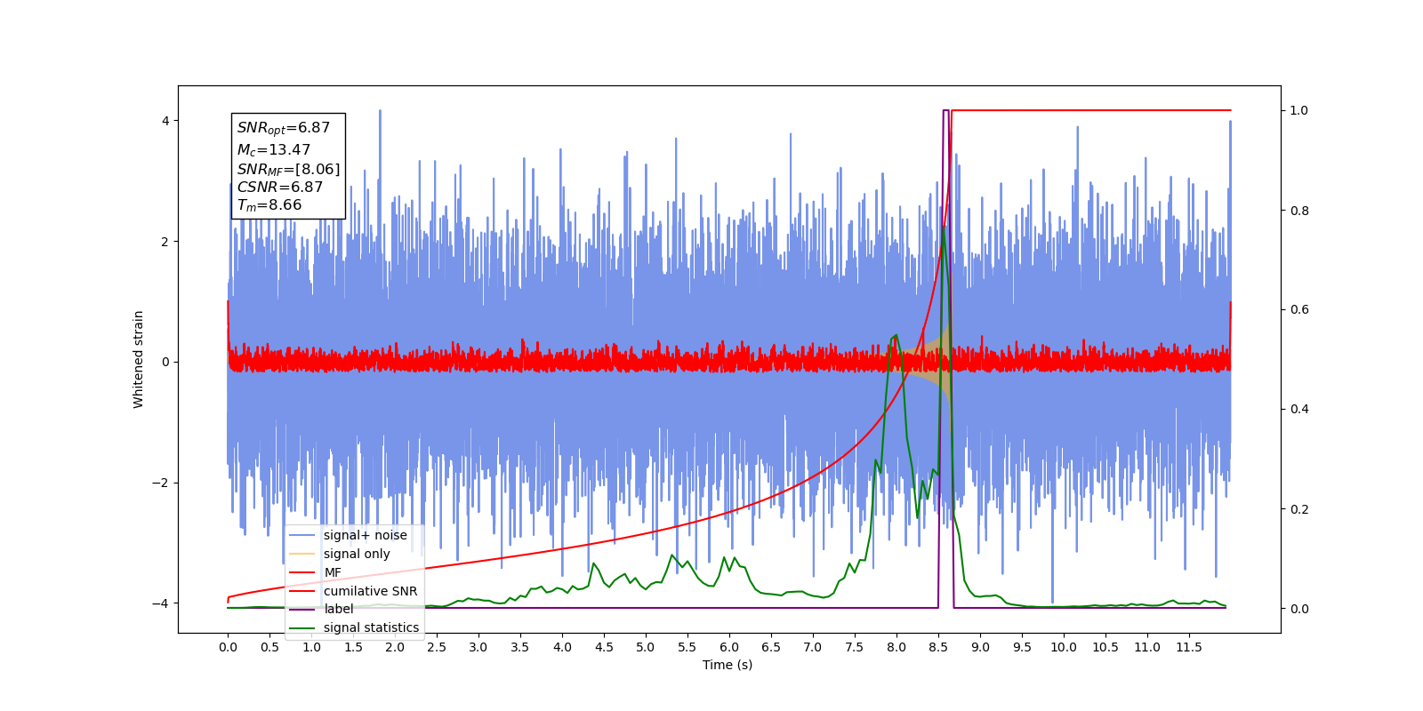Click the CSNR=6.87 annotation text
This screenshot has height=711, width=1423.
coord(280,187)
